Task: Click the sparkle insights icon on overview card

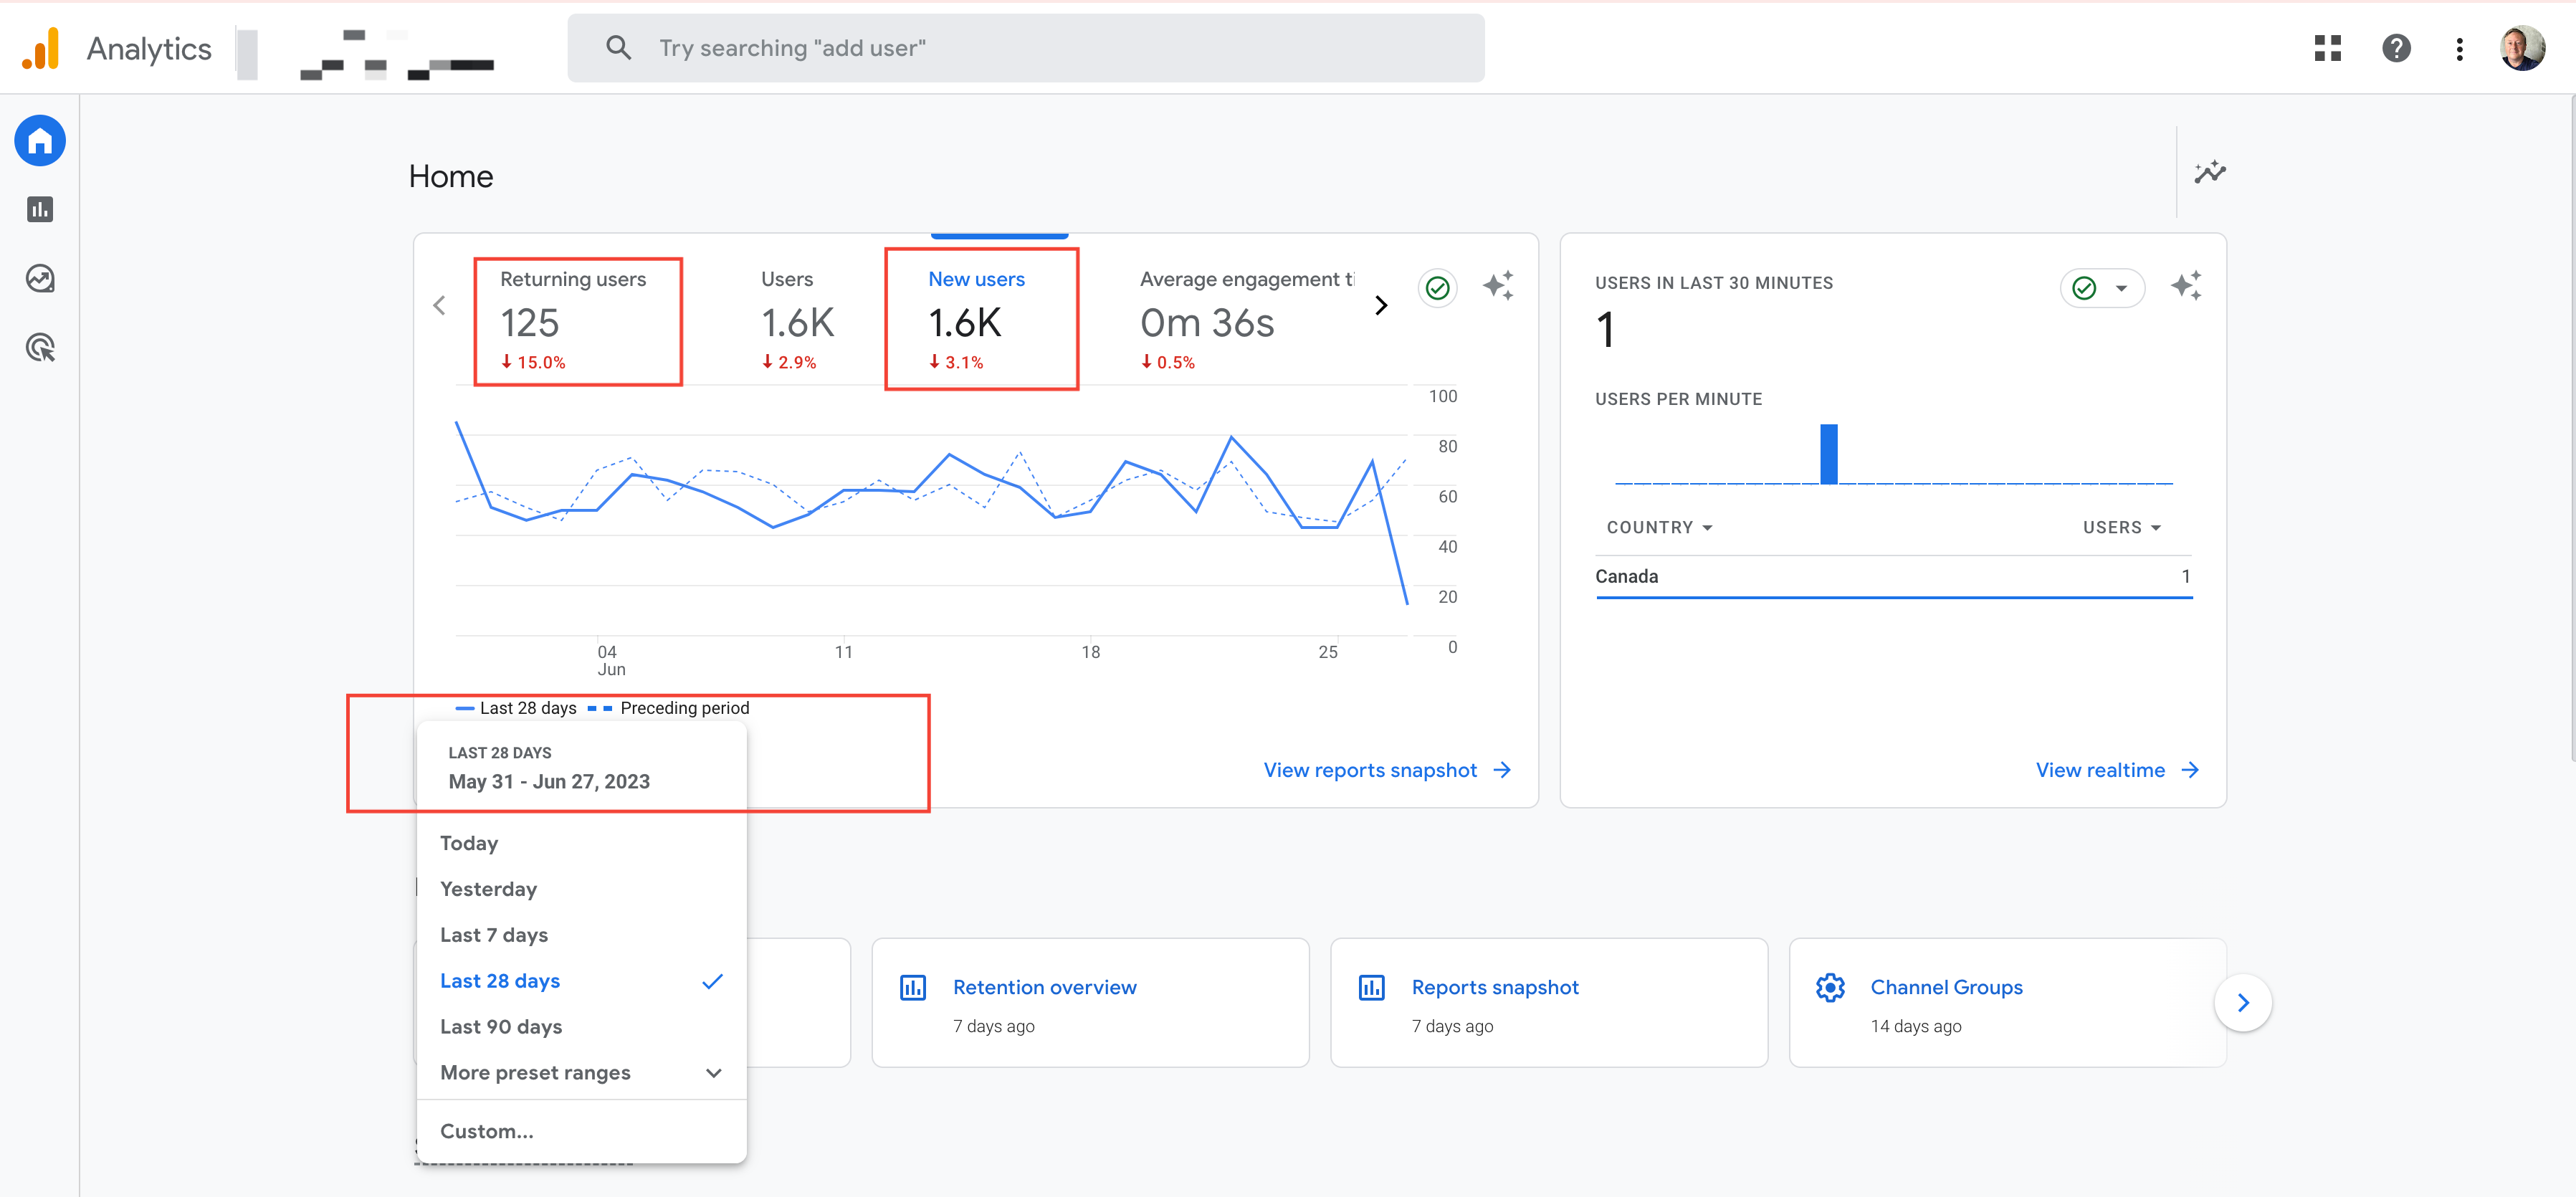Action: [1498, 286]
